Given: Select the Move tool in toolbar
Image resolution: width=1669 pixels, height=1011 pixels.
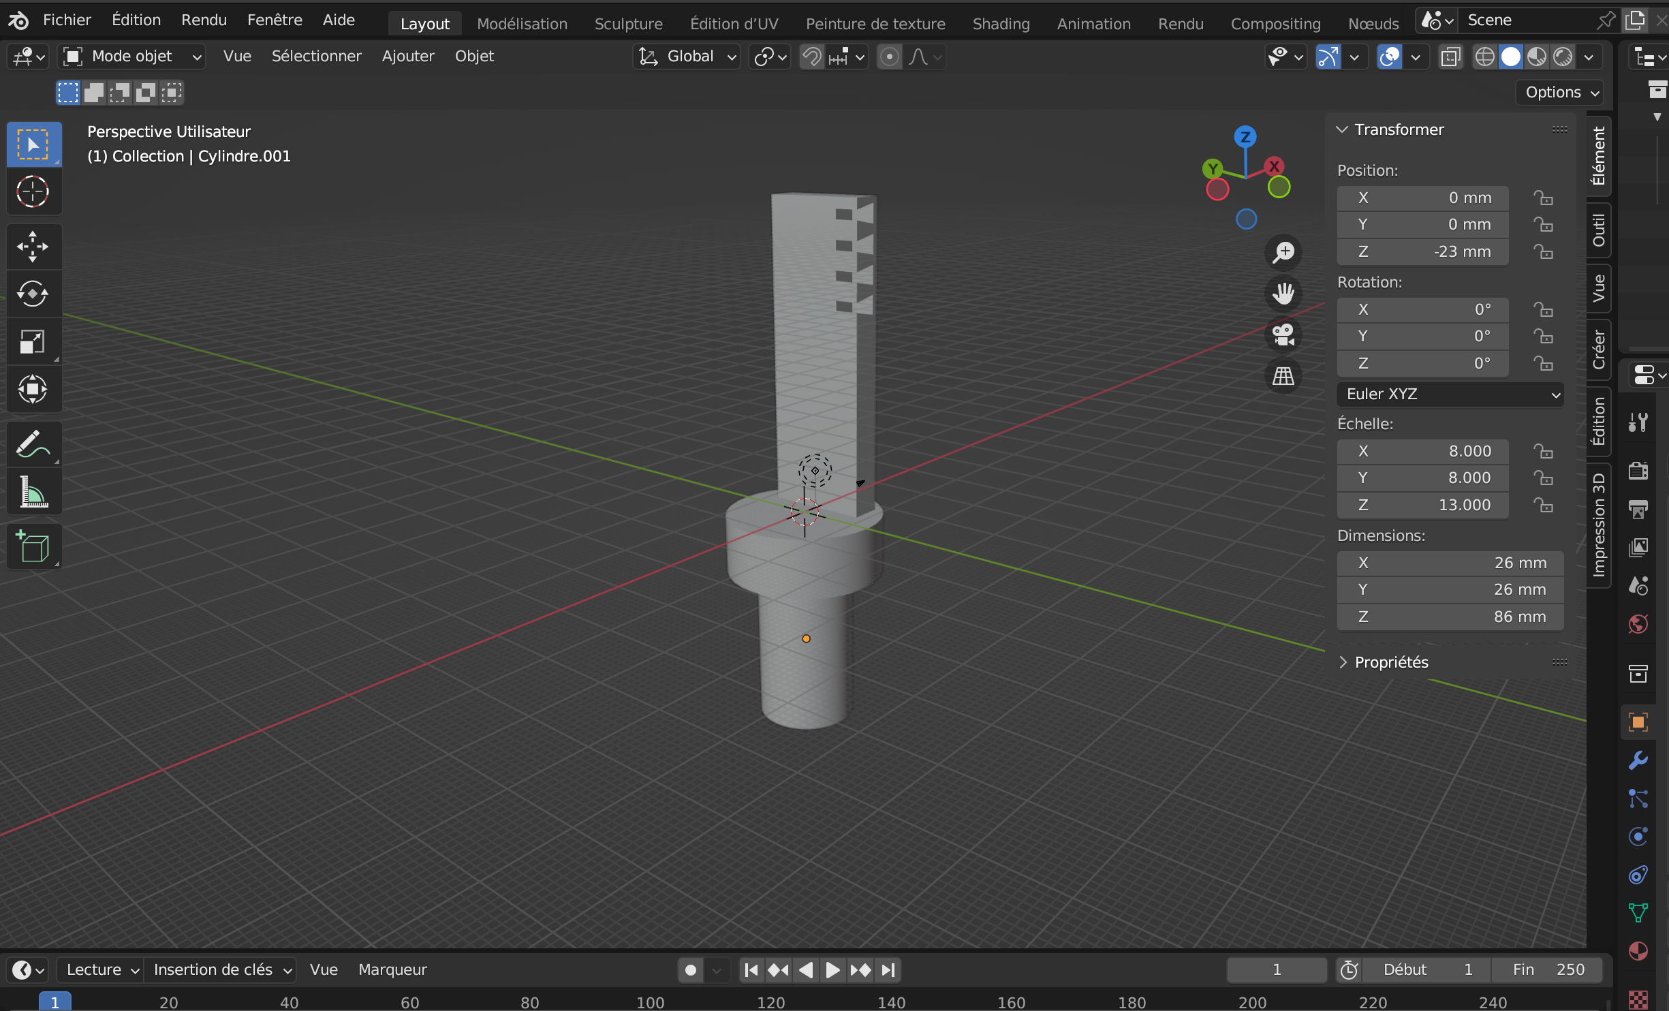Looking at the screenshot, I should (x=33, y=247).
